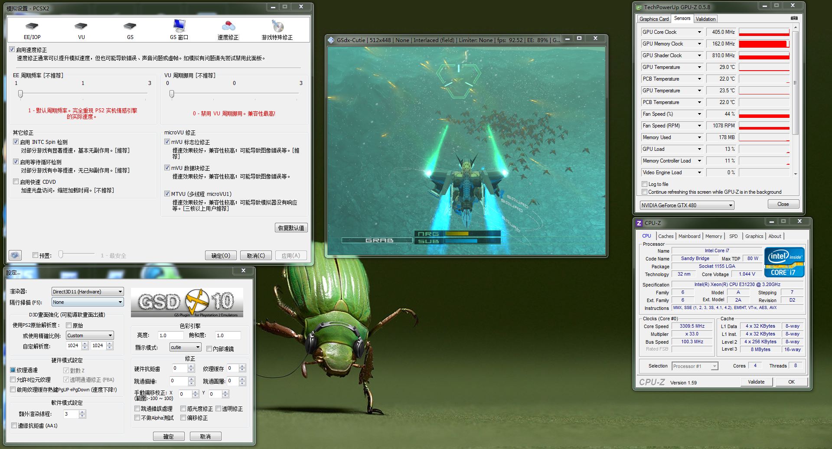This screenshot has height=449, width=832.
Task: Open the 速度修正 speedhacks icon
Action: 228,26
